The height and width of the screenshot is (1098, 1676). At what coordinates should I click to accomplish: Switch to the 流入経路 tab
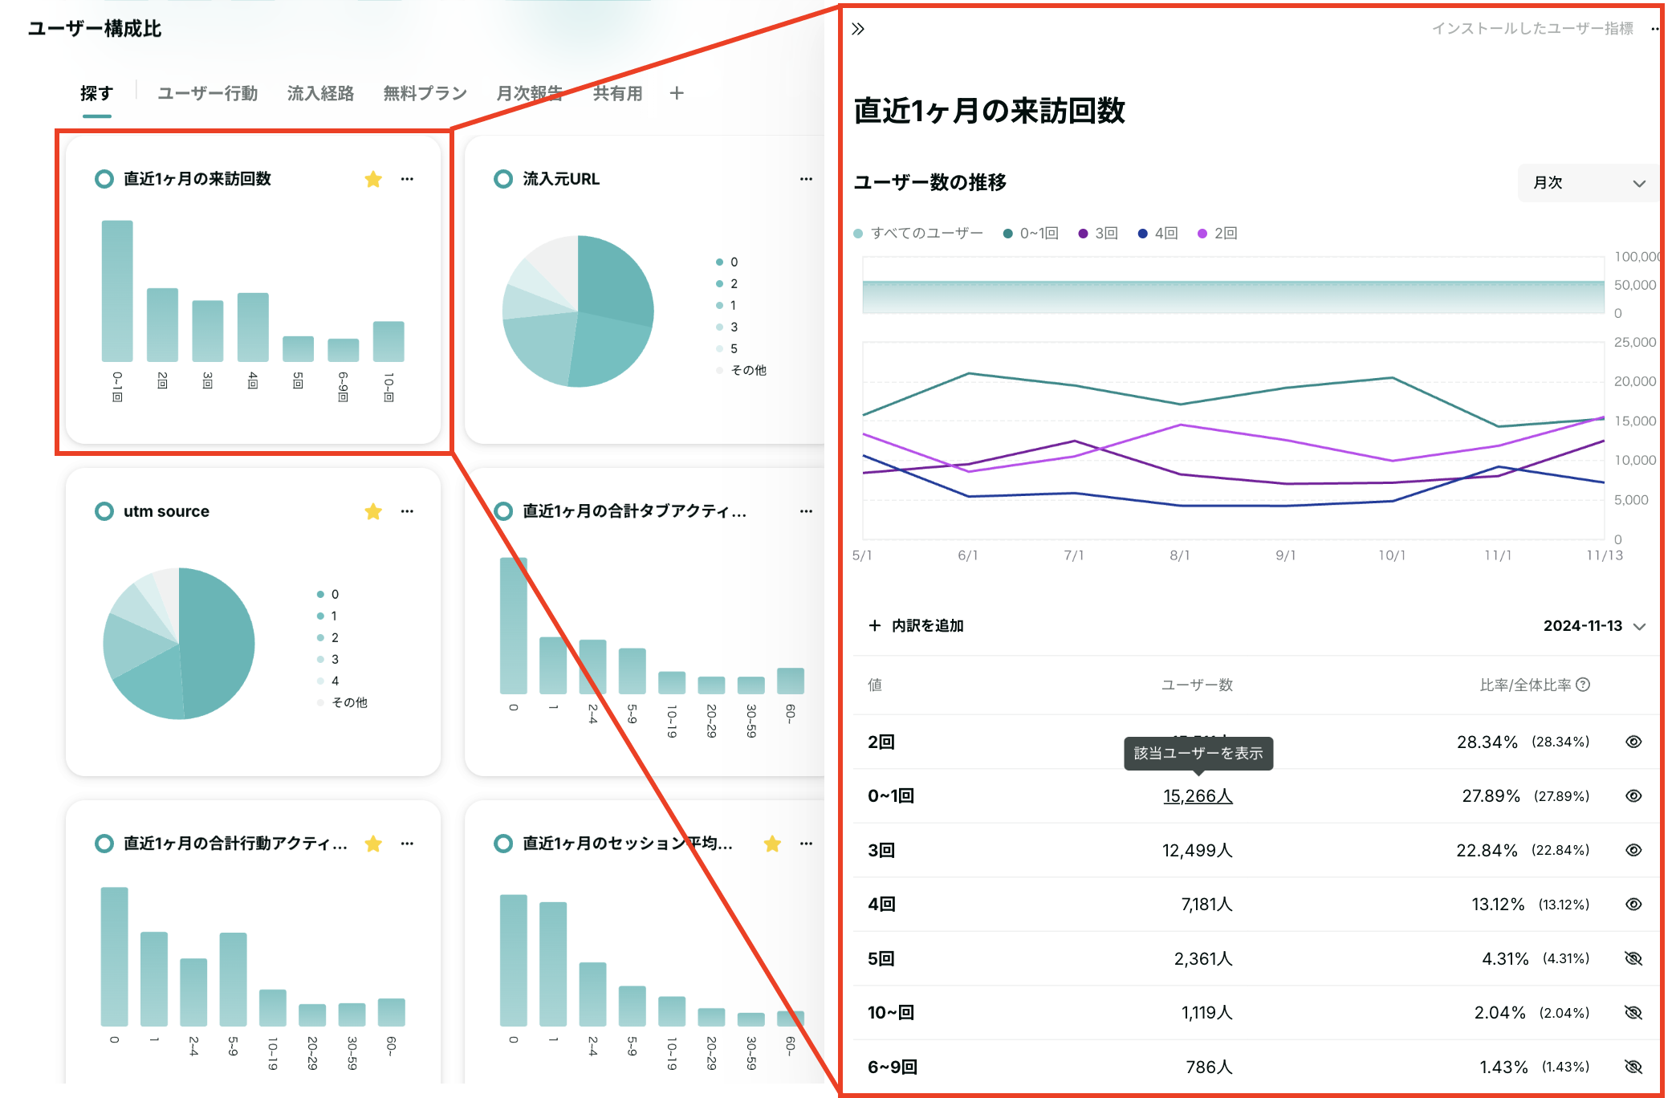pos(320,93)
